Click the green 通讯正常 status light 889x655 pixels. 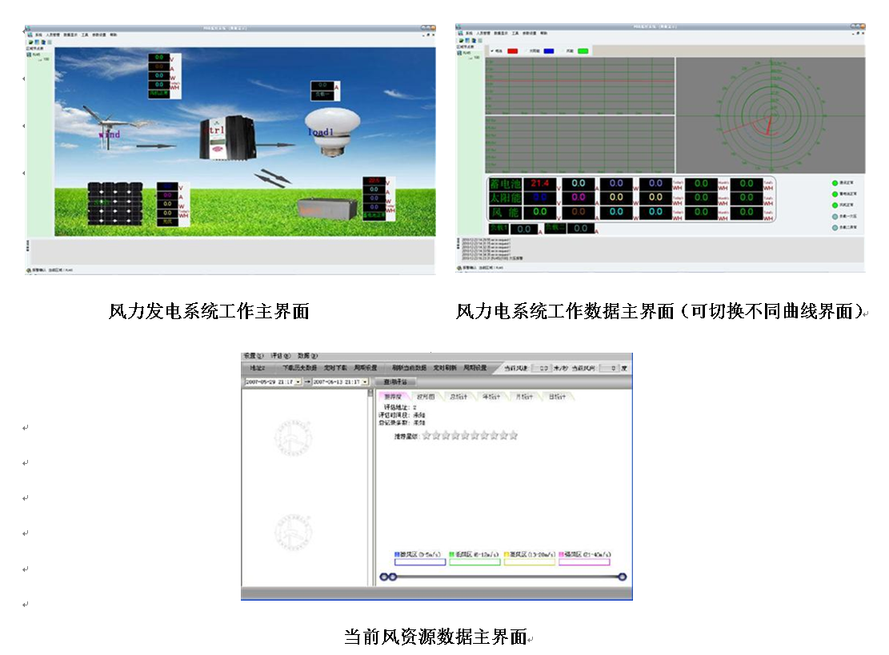point(835,182)
